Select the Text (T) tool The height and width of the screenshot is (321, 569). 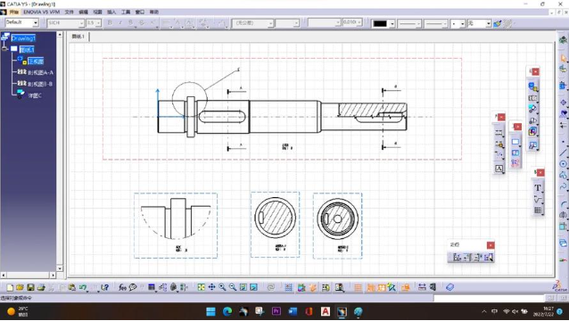coord(538,187)
